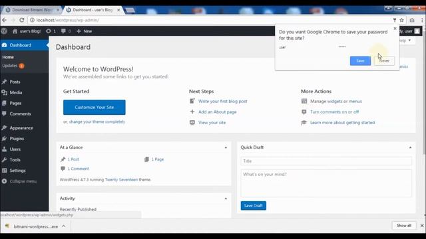Click the Twenty Seventeen theme link
This screenshot has width=426, height=239.
(x=121, y=180)
